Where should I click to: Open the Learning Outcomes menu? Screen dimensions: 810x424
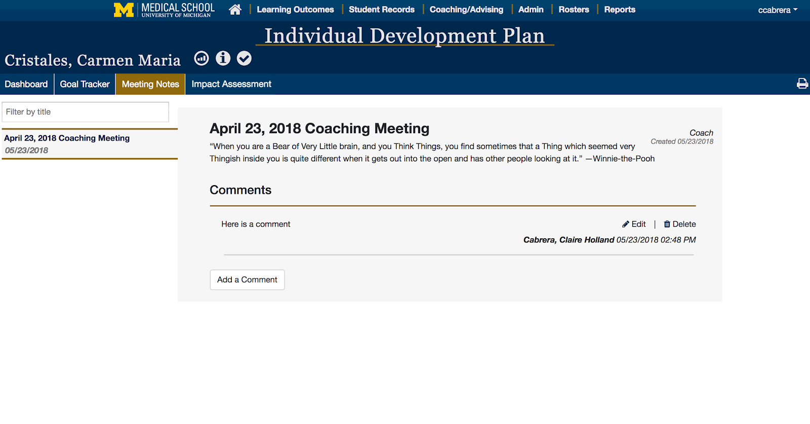tap(295, 10)
